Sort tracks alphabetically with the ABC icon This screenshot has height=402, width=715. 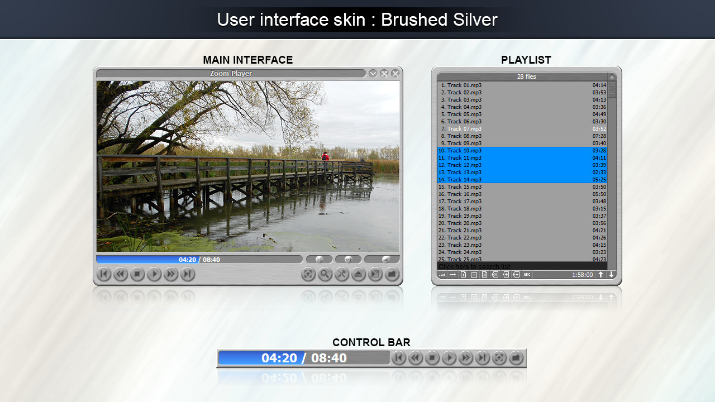[x=526, y=274]
